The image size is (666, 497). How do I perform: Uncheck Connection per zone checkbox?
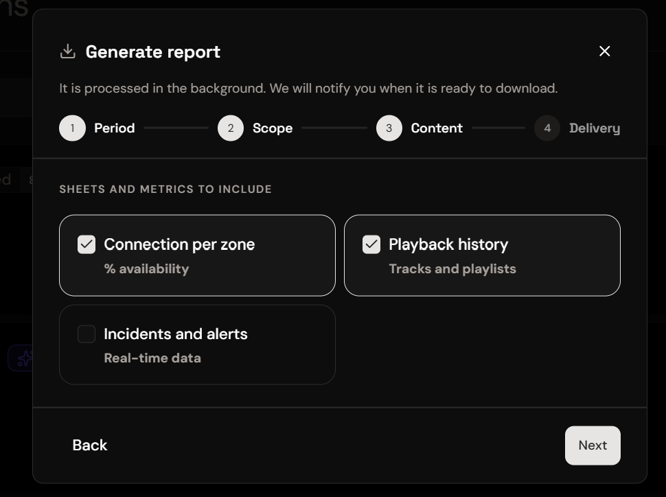(87, 244)
